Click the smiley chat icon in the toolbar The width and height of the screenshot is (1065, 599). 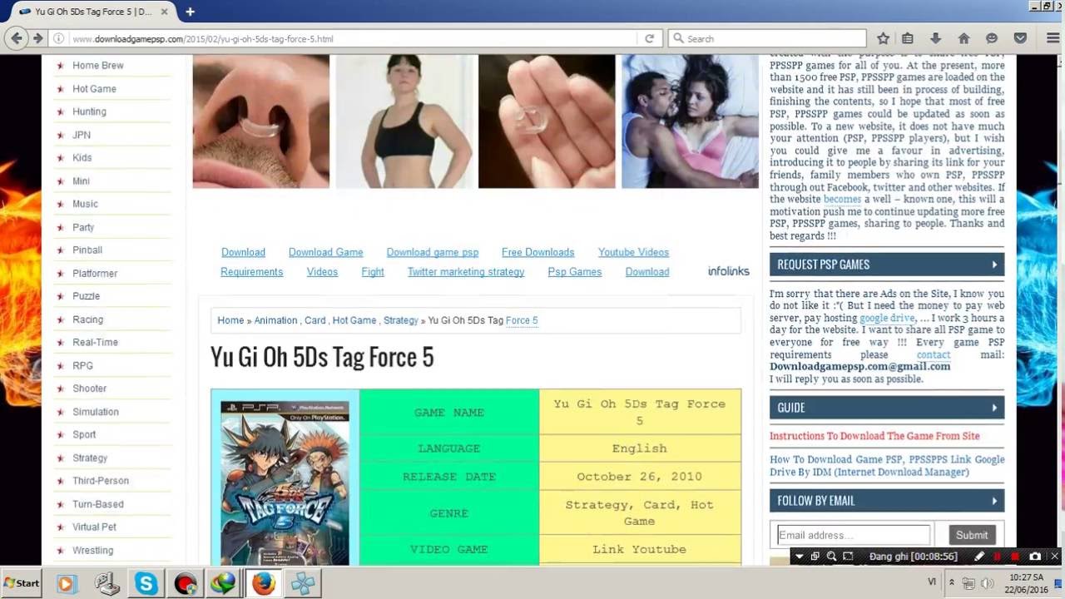click(x=992, y=38)
